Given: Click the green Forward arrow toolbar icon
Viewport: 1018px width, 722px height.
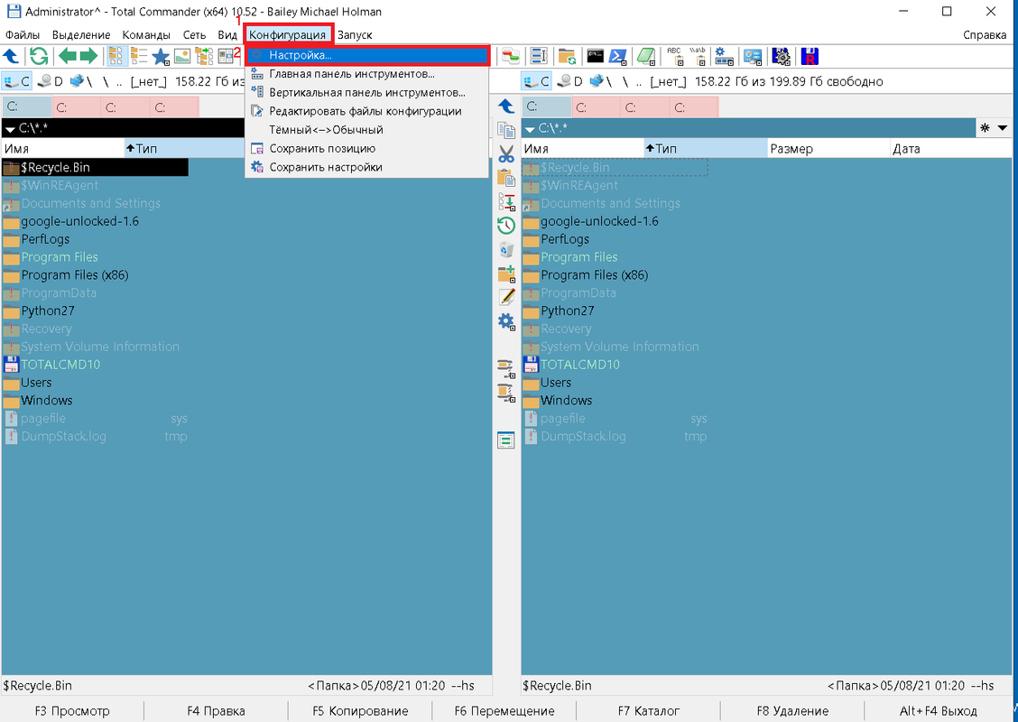Looking at the screenshot, I should [89, 57].
